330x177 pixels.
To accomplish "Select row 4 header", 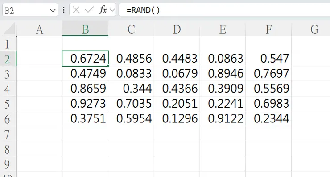I will pos(8,88).
